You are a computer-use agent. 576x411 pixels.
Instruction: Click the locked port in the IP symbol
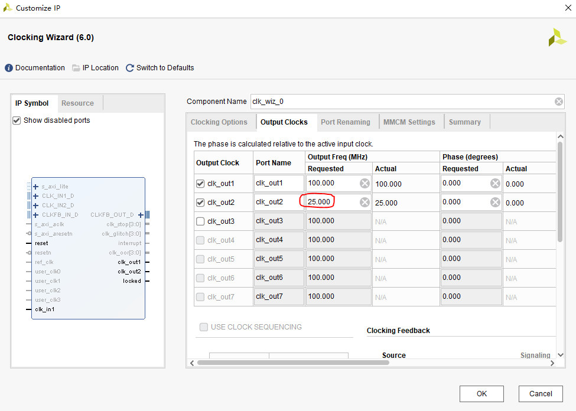pos(132,281)
